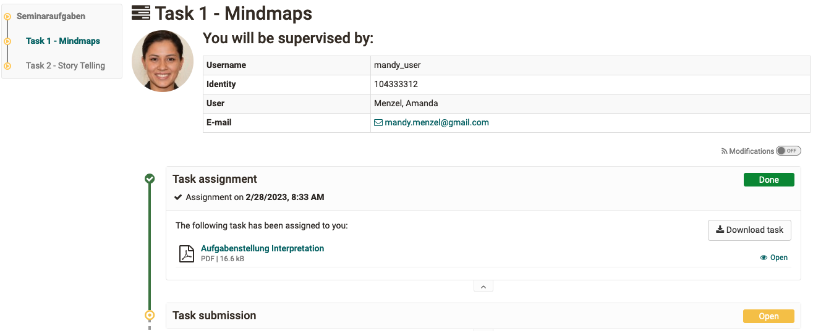Viewport: 813px width, 331px height.
Task: Collapse the Task assignment section
Action: pos(483,287)
